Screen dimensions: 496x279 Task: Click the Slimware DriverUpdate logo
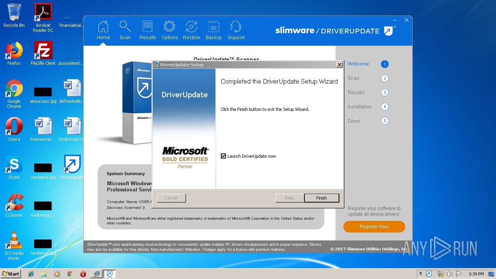pyautogui.click(x=336, y=31)
